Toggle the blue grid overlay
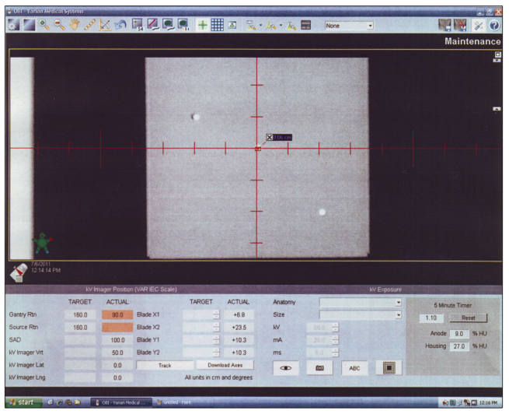Image resolution: width=509 pixels, height=414 pixels. pos(218,26)
